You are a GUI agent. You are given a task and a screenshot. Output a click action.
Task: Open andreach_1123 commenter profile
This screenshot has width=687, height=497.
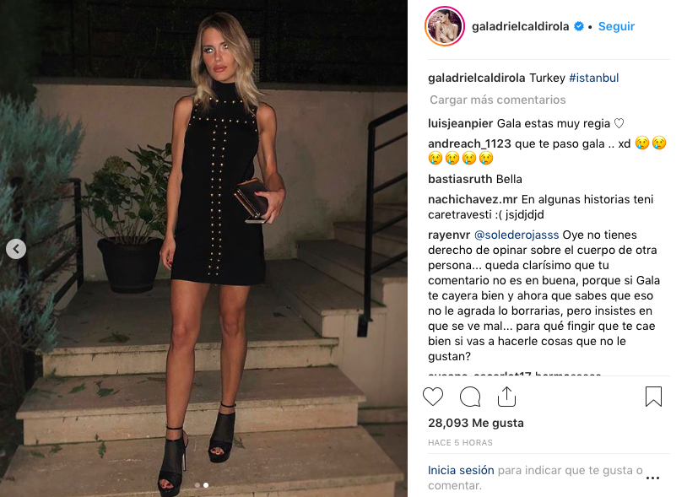tap(470, 143)
